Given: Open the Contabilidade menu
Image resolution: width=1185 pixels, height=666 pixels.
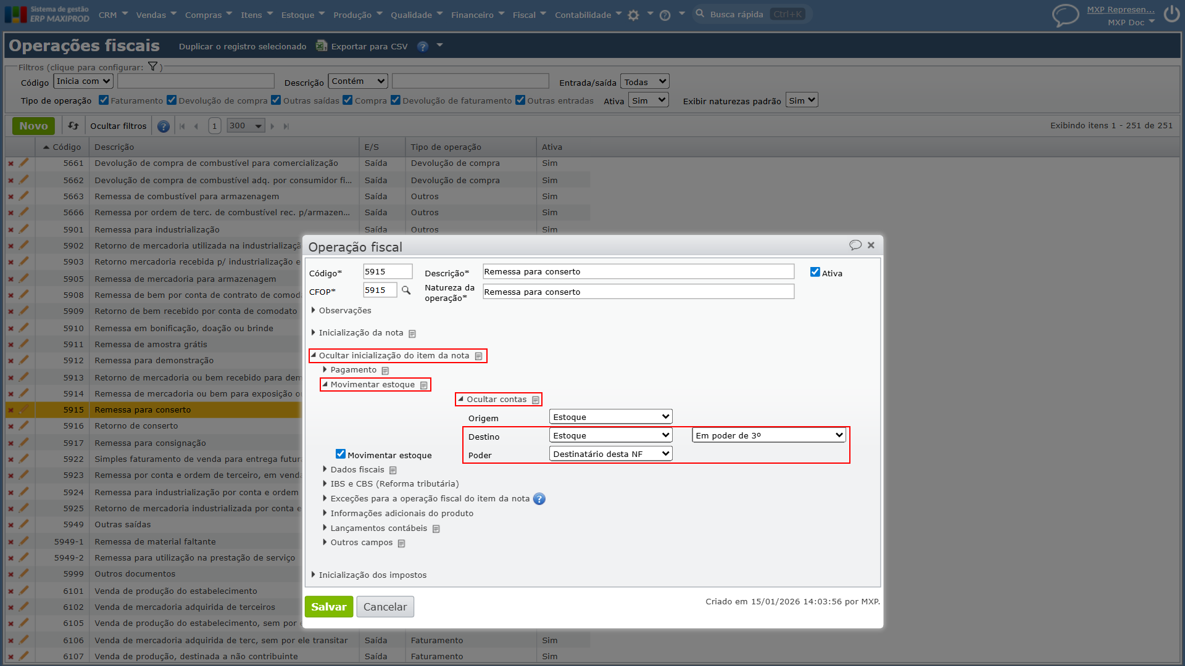Looking at the screenshot, I should tap(588, 15).
